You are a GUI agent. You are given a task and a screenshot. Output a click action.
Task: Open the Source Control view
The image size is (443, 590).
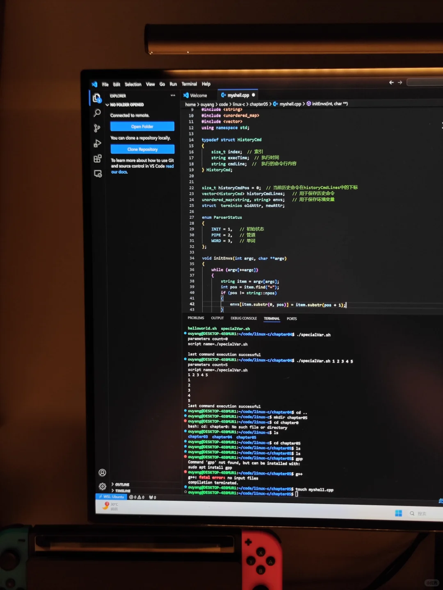tap(97, 128)
